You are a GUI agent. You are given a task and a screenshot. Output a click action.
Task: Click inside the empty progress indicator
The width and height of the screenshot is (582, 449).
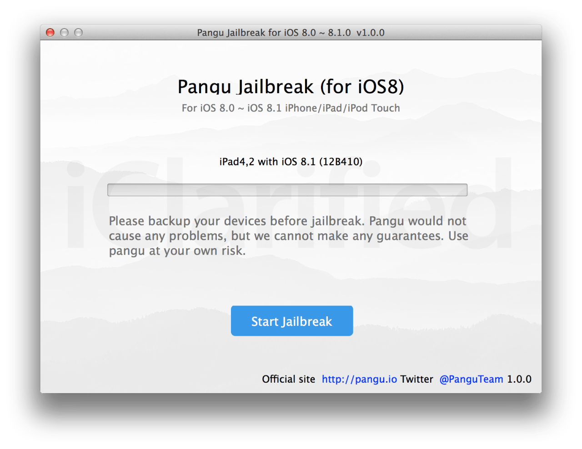[287, 190]
